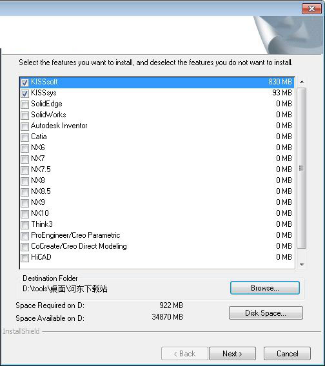Screen dimensions: 325x366
Task: Check the HiCAD checkbox
Action: 25,258
